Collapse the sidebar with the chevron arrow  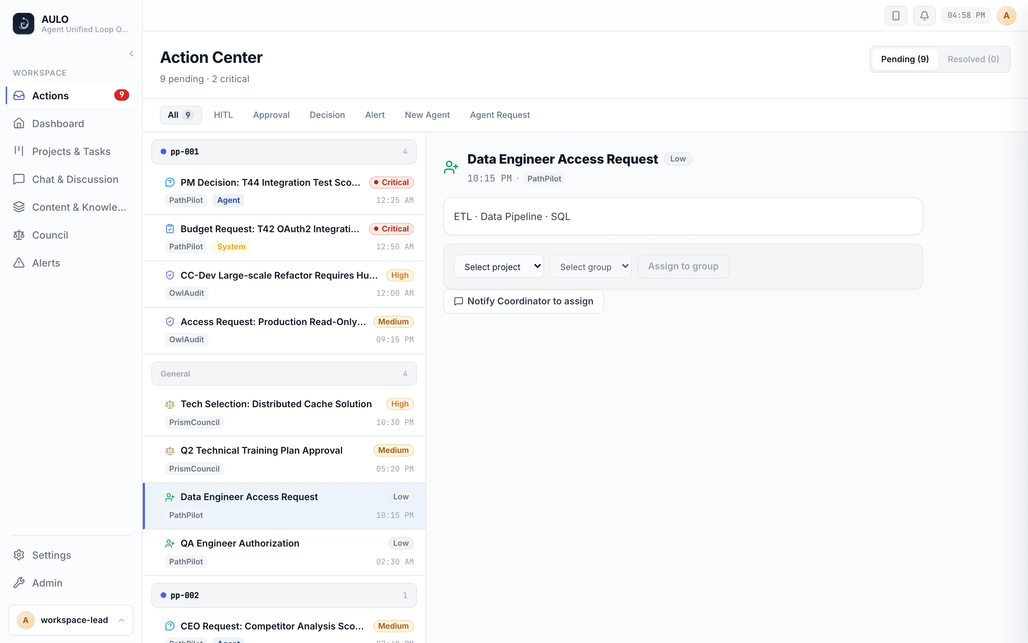pyautogui.click(x=131, y=54)
